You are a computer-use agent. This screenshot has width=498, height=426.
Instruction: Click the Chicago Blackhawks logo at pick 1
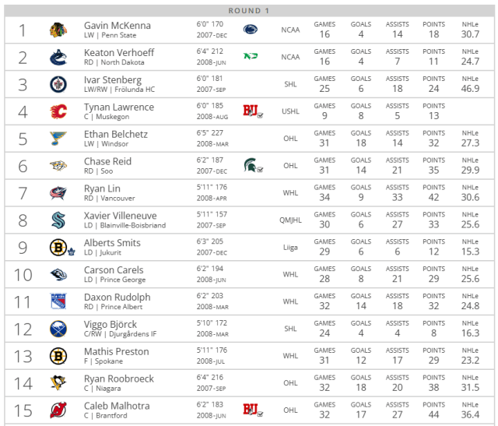pyautogui.click(x=58, y=30)
